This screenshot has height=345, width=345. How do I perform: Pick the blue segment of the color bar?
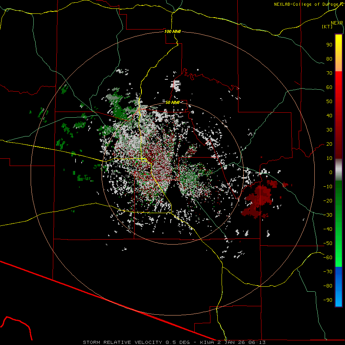tap(338, 287)
